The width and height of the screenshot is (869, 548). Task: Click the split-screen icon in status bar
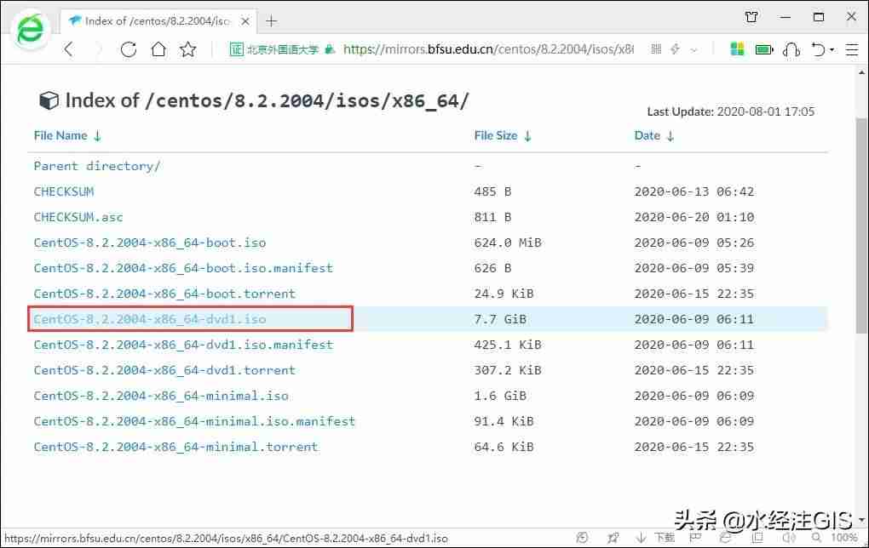pos(757,538)
